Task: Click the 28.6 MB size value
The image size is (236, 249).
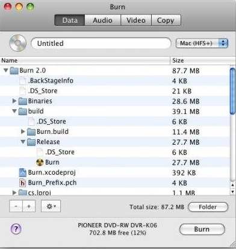Action: (186, 101)
